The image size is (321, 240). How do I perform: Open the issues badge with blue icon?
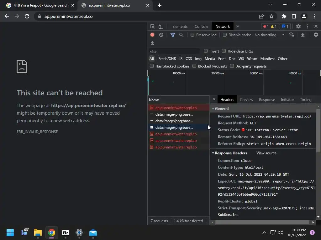point(285,26)
